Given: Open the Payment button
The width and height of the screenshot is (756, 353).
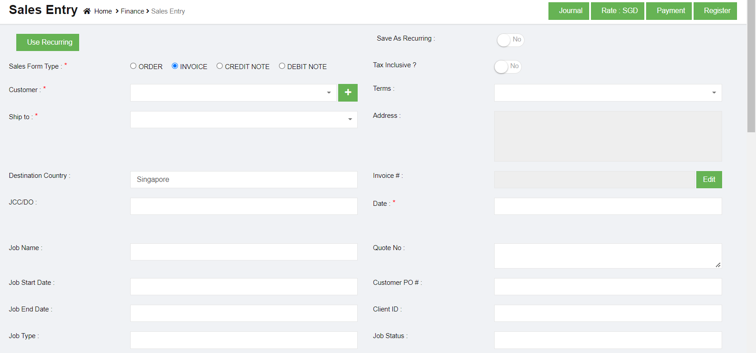Looking at the screenshot, I should (669, 11).
